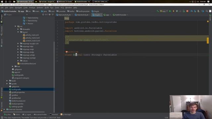This screenshot has height=119, width=212.
Task: Toggle the Captures side tool window
Action: click(x=1, y=43)
